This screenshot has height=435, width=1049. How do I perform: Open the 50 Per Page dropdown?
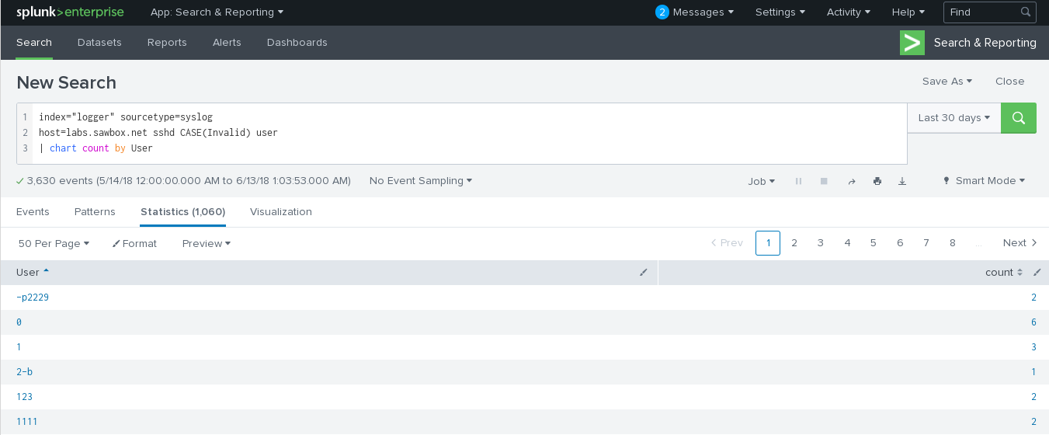pos(54,243)
